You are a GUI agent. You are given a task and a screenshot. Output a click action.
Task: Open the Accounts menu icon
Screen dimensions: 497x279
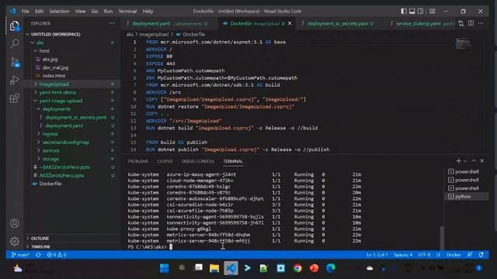coord(14,223)
